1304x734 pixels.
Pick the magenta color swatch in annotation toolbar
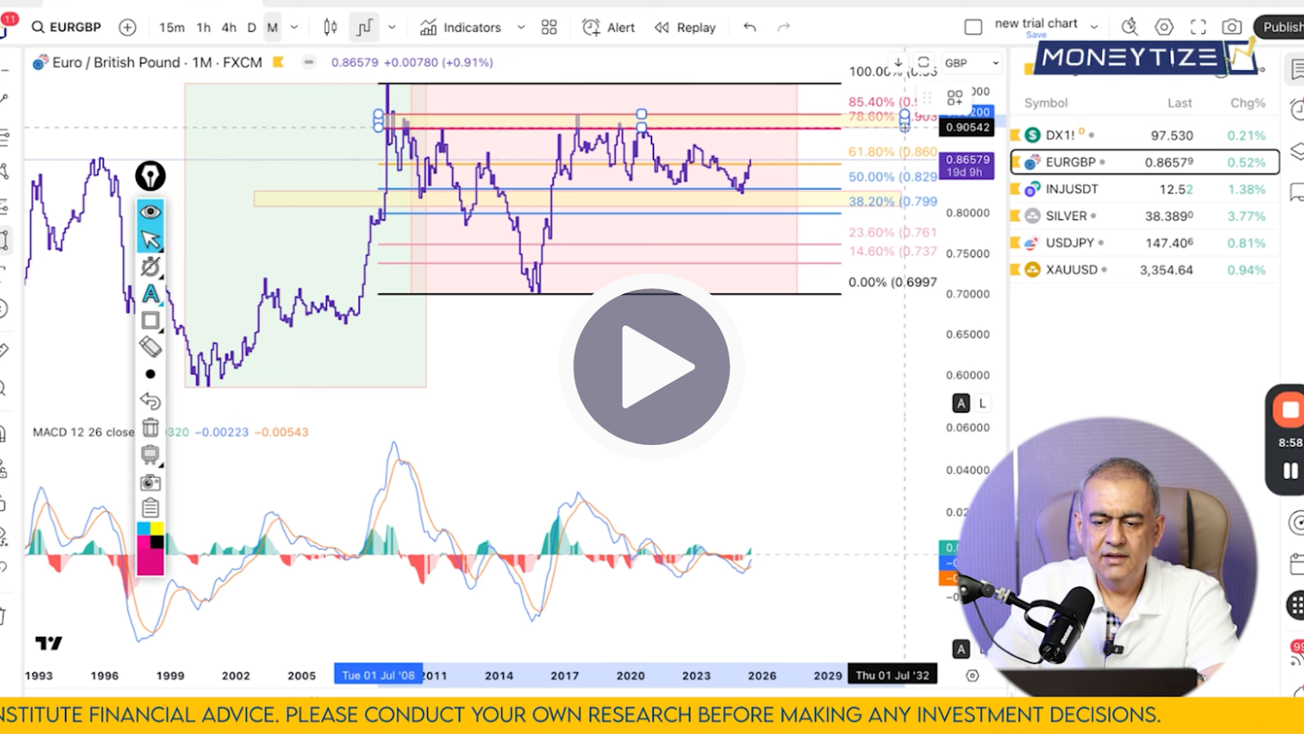(150, 562)
